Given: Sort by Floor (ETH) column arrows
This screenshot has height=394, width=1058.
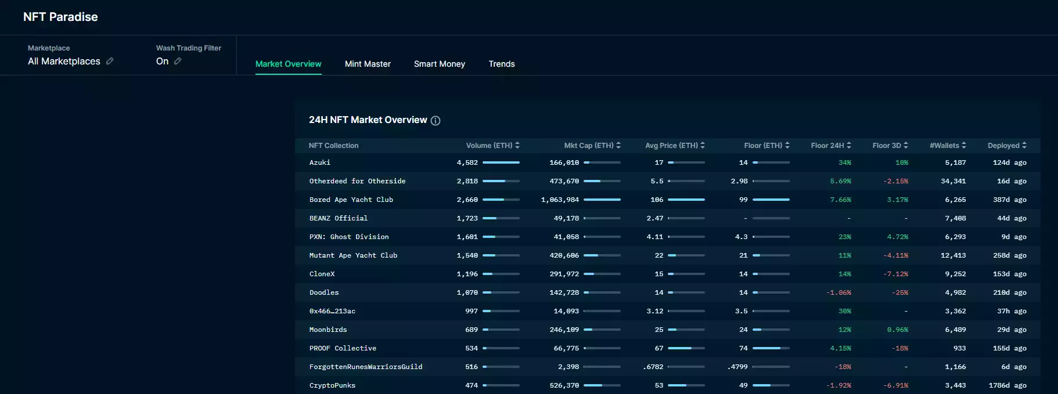Looking at the screenshot, I should click(x=787, y=146).
